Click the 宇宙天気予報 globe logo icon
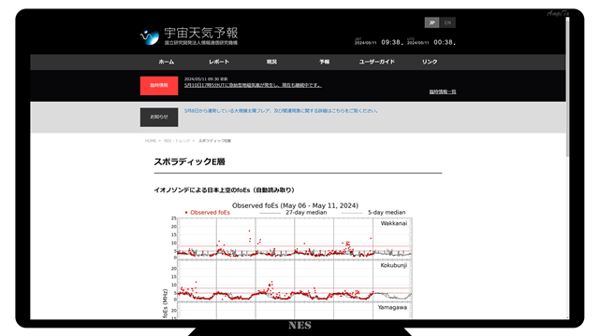This screenshot has width=599, height=336. point(150,36)
